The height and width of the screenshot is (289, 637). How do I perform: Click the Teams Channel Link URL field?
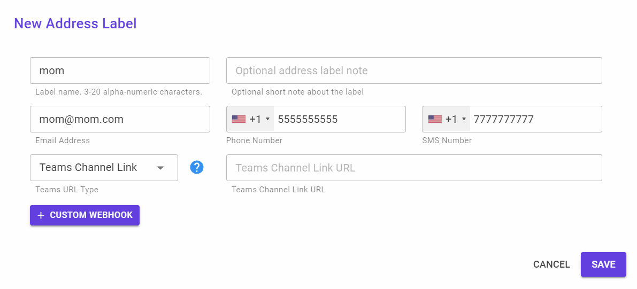tap(414, 168)
